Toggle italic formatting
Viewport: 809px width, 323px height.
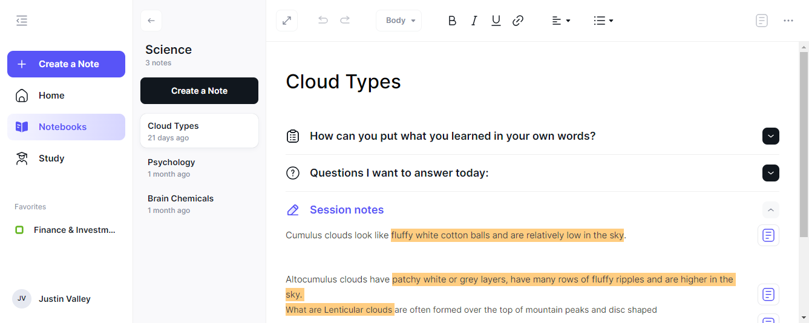474,21
